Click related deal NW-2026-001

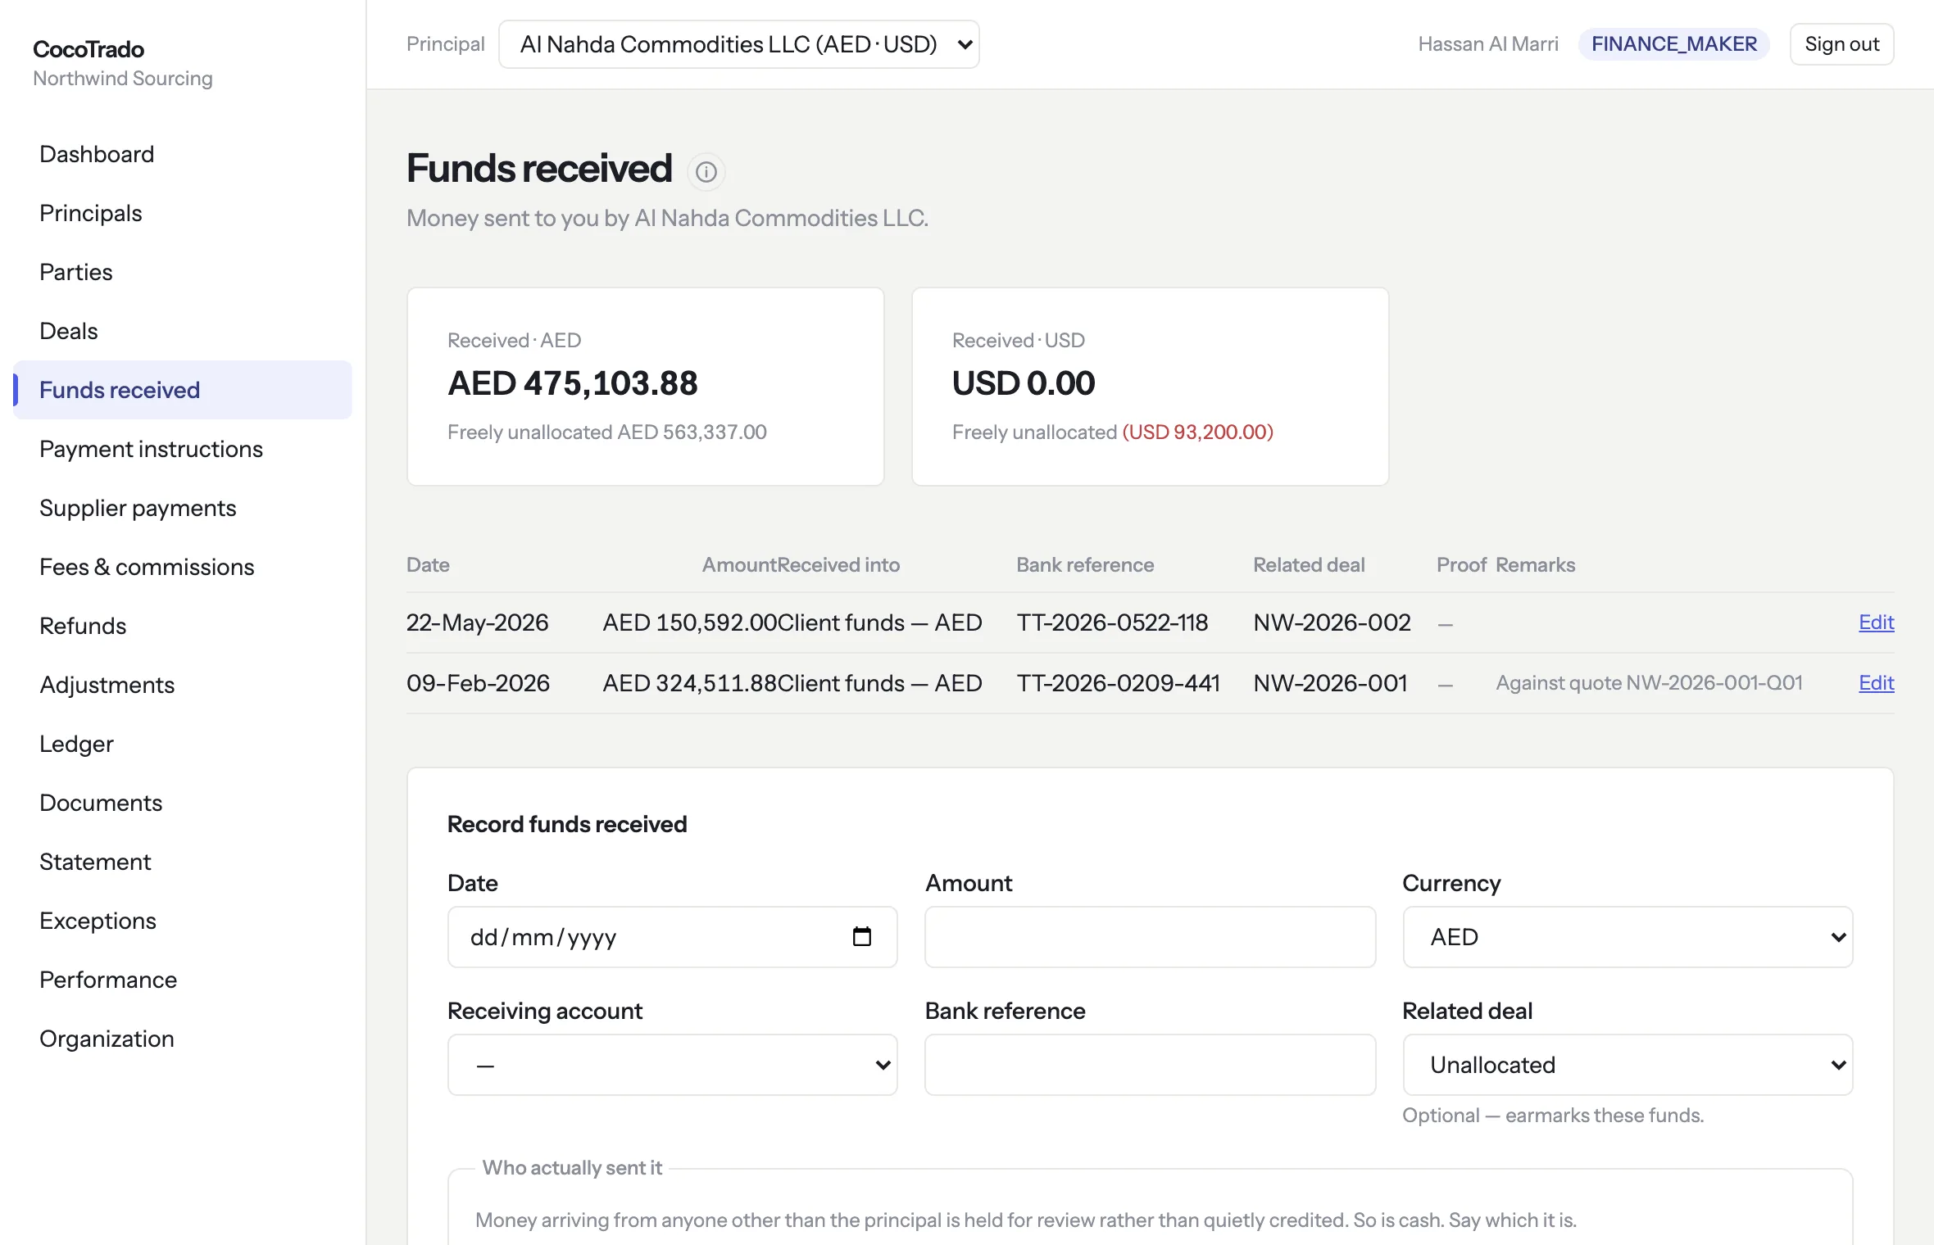[x=1330, y=683]
